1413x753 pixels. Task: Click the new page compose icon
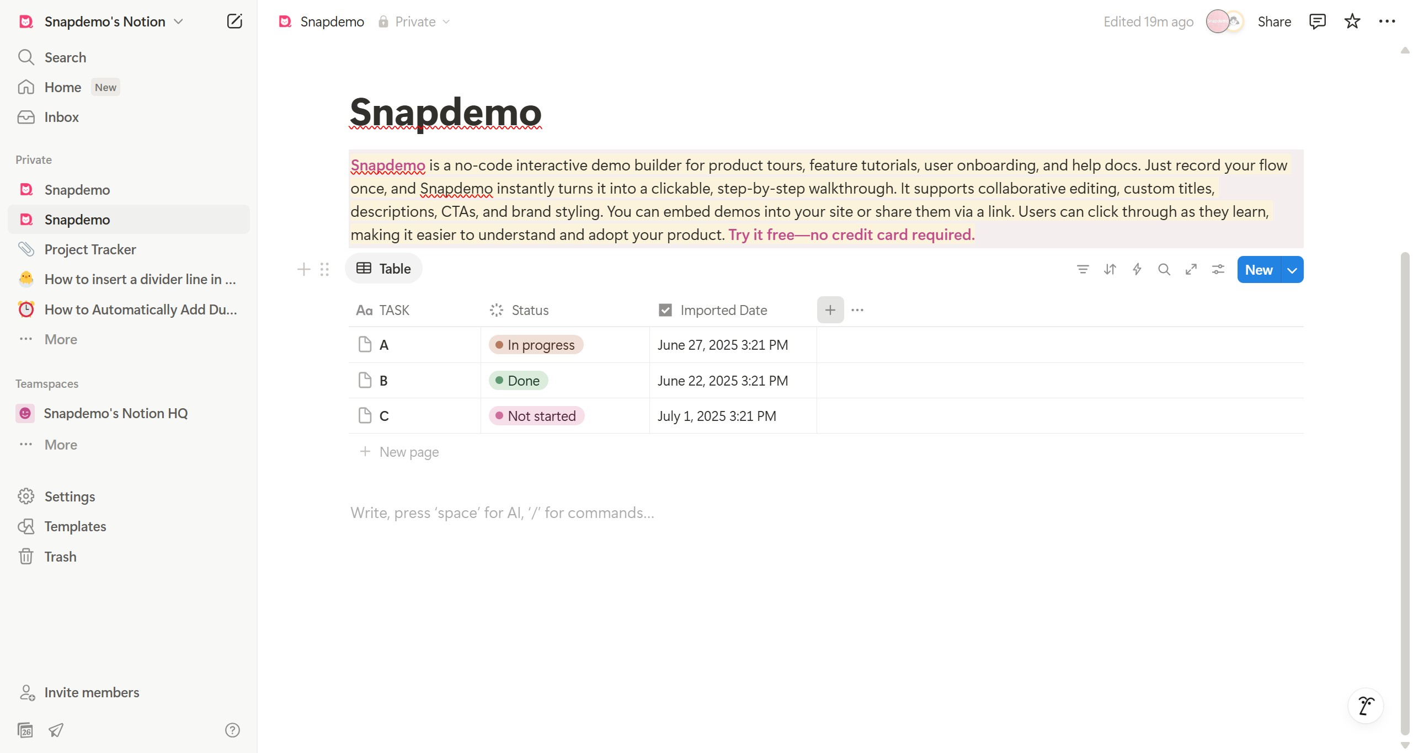tap(234, 22)
